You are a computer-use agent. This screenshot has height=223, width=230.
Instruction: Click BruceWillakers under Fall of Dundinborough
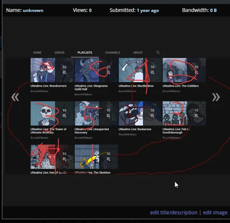point(172,138)
